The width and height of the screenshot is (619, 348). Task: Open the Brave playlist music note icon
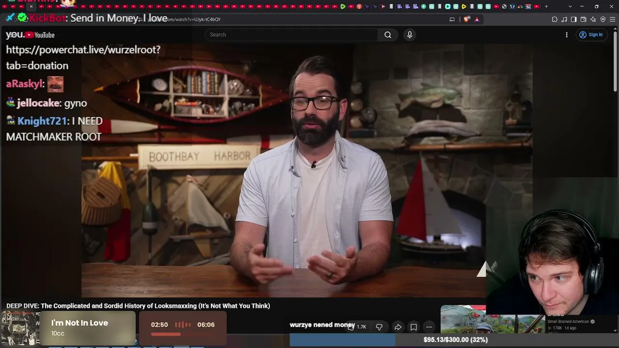pos(564,19)
